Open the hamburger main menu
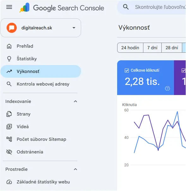This screenshot has width=186, height=191. 9,7
